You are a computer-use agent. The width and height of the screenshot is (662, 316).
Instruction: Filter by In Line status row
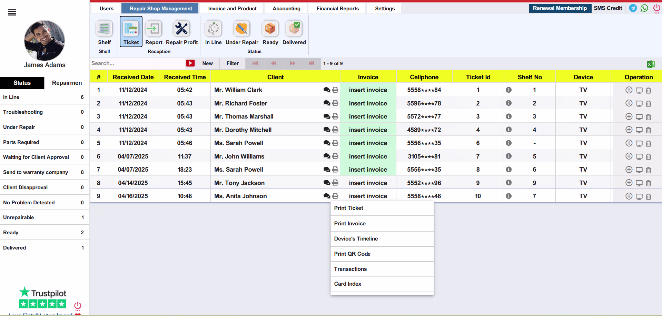[45, 97]
